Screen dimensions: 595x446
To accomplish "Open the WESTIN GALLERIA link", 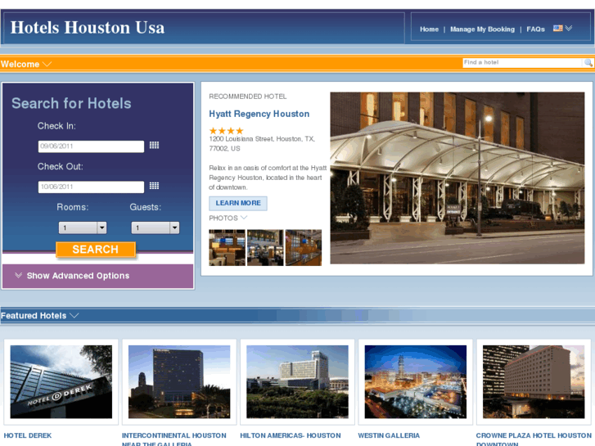I will tap(389, 435).
